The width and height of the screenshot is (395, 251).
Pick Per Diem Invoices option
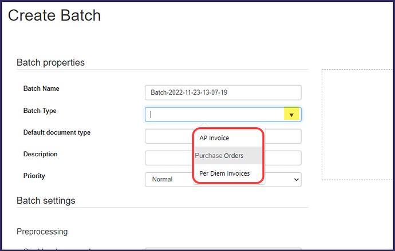(224, 173)
